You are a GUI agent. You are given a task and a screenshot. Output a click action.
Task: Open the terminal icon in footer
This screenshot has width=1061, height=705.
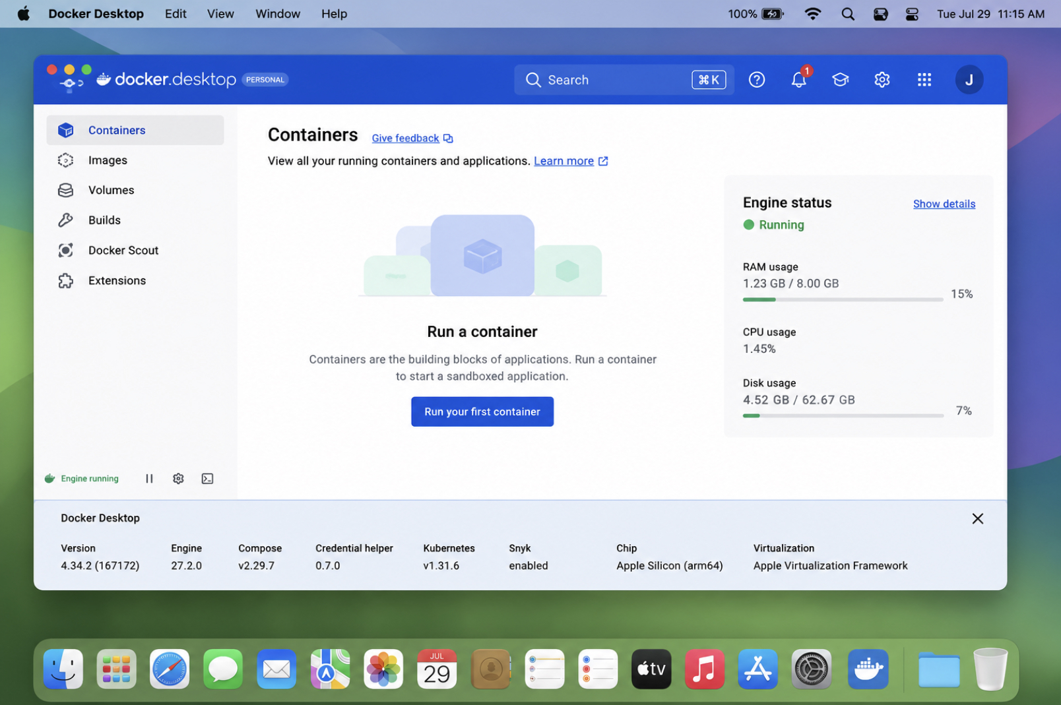pos(207,479)
